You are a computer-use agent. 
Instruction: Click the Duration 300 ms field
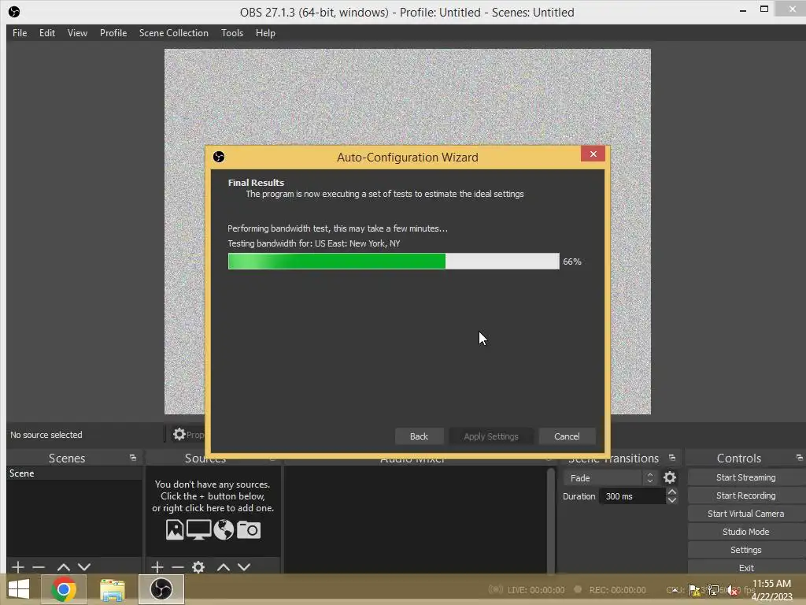point(633,496)
